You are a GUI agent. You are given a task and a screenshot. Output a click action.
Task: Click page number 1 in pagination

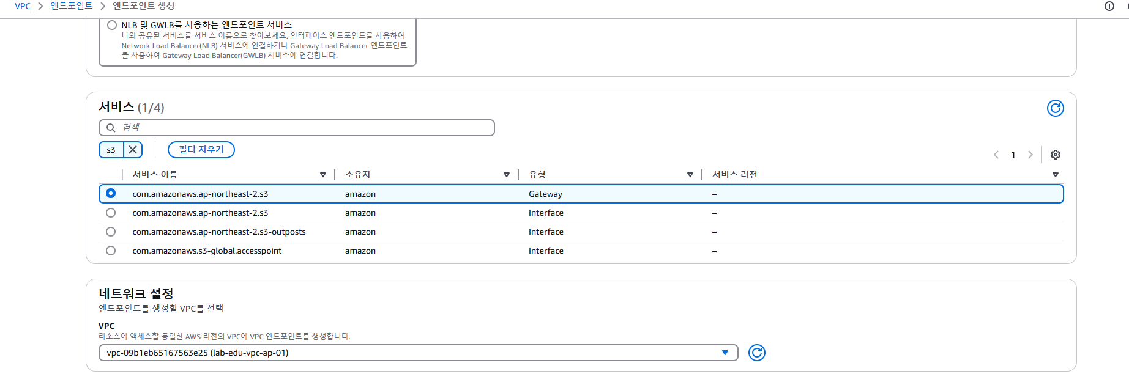1013,155
